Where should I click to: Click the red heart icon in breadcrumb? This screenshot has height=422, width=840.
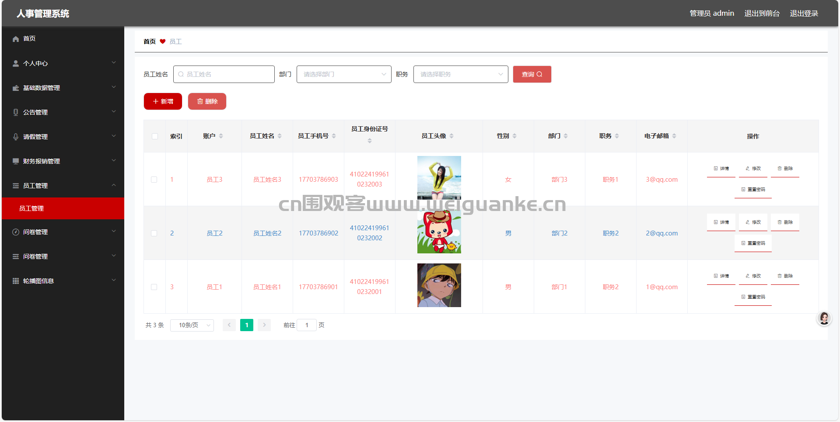pyautogui.click(x=163, y=42)
